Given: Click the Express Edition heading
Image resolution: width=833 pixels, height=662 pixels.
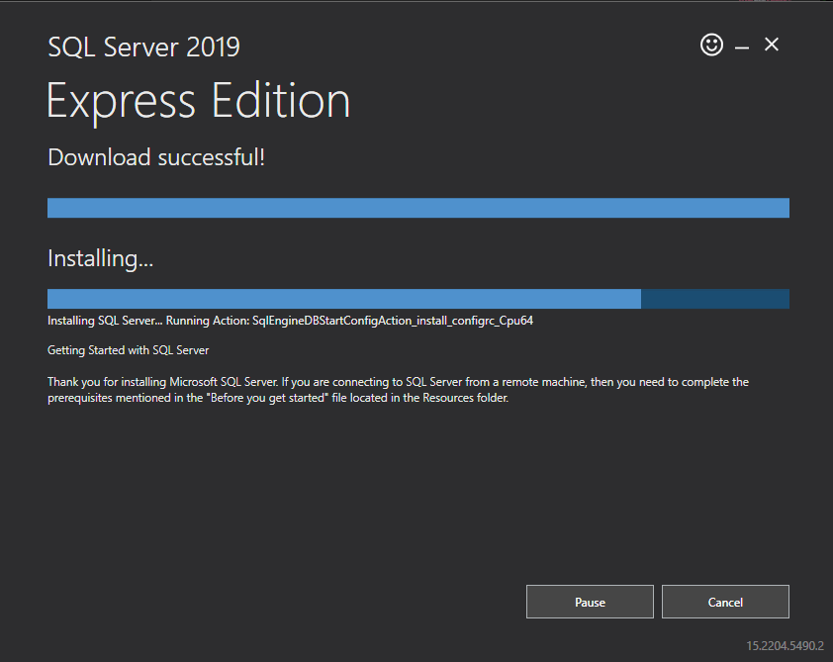Looking at the screenshot, I should 198,100.
